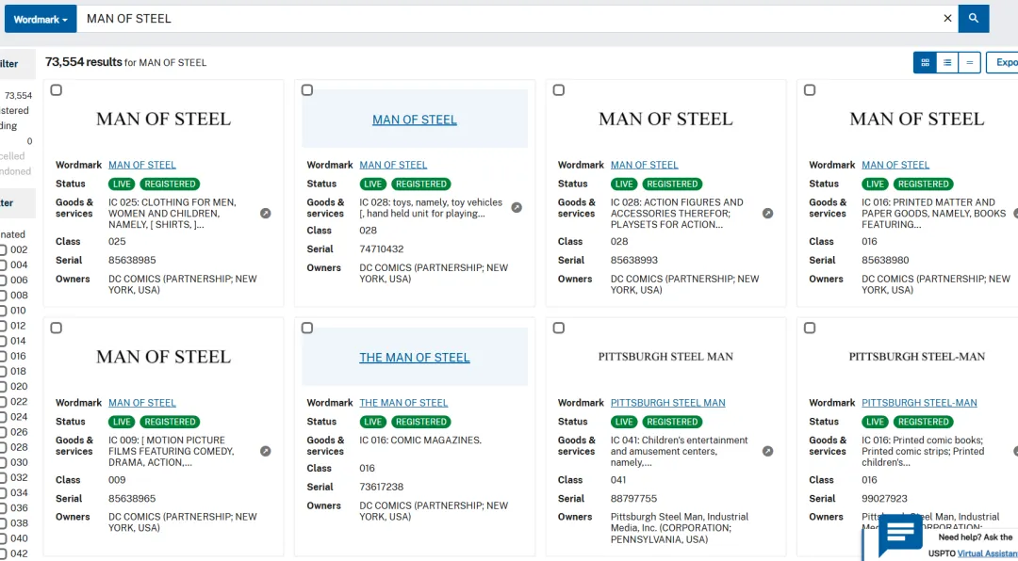Toggle class 002 filter checkbox

[3, 249]
